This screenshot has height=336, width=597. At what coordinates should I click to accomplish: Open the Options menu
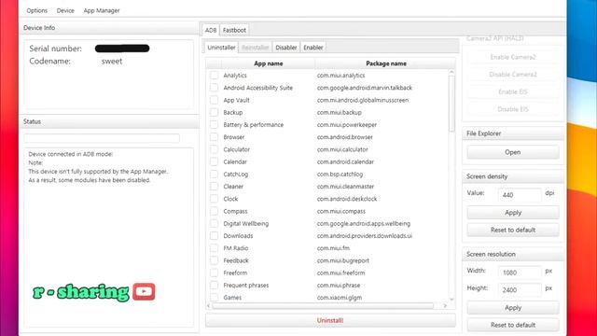click(37, 10)
